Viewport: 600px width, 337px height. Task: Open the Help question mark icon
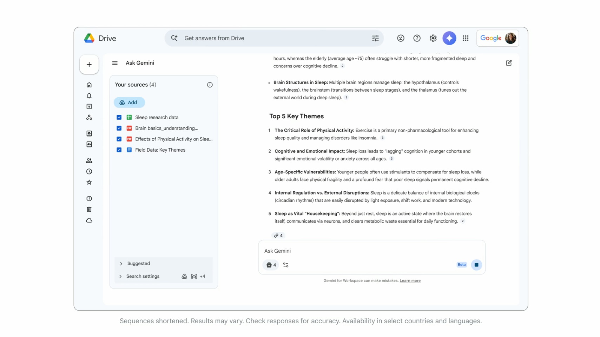pyautogui.click(x=417, y=38)
